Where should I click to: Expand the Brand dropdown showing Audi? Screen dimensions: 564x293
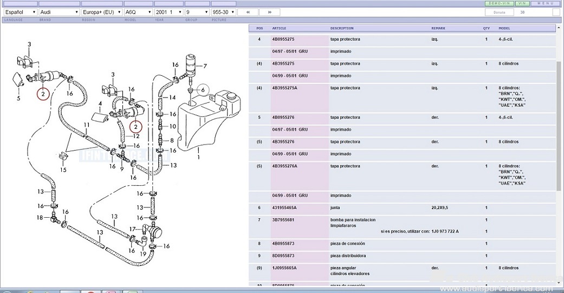[59, 12]
